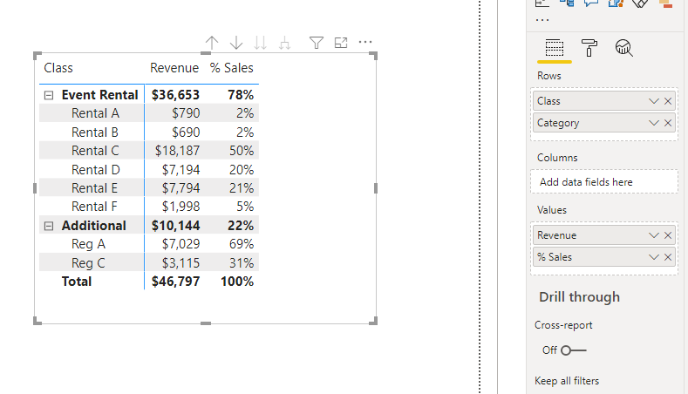Toggle the Cross-report switch on
The width and height of the screenshot is (688, 394).
coord(573,350)
